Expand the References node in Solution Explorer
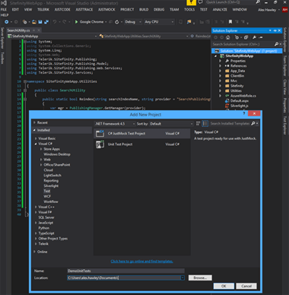 click(220, 66)
